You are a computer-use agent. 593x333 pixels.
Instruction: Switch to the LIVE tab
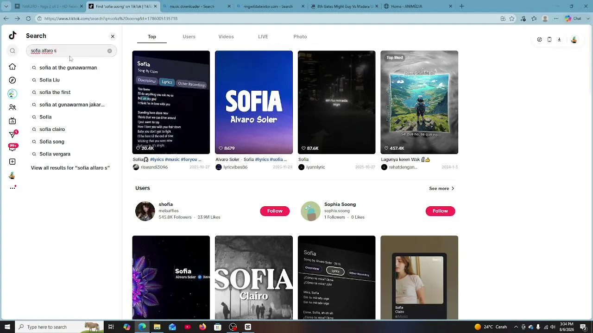point(263,37)
